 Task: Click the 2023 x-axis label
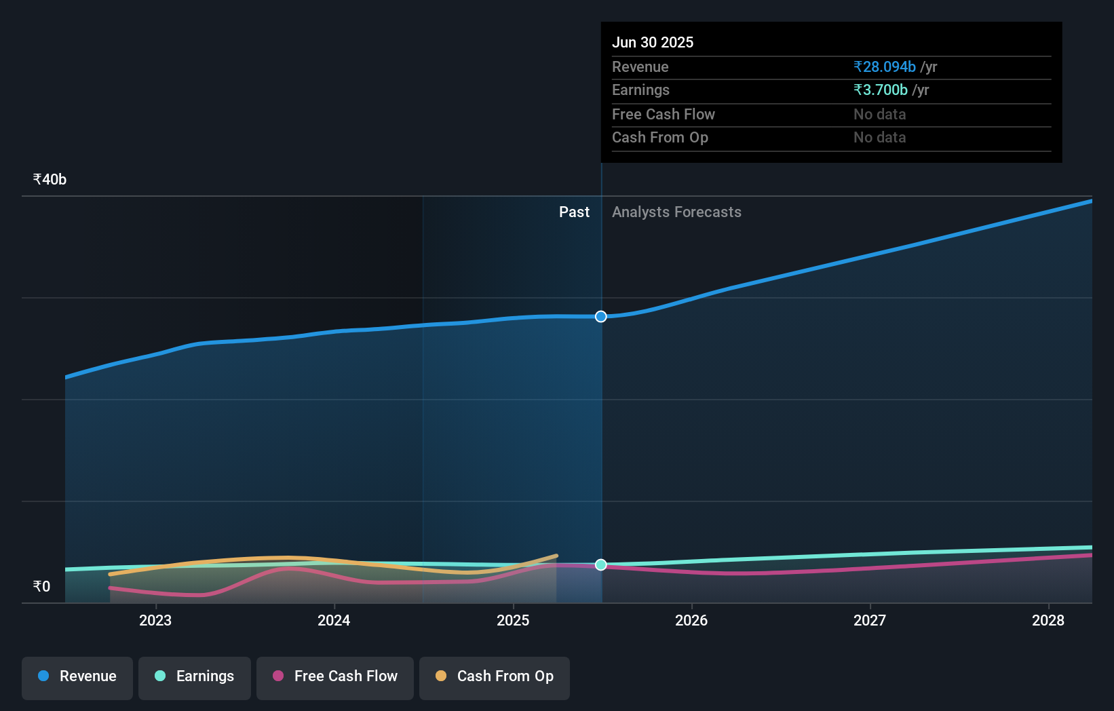(x=155, y=620)
